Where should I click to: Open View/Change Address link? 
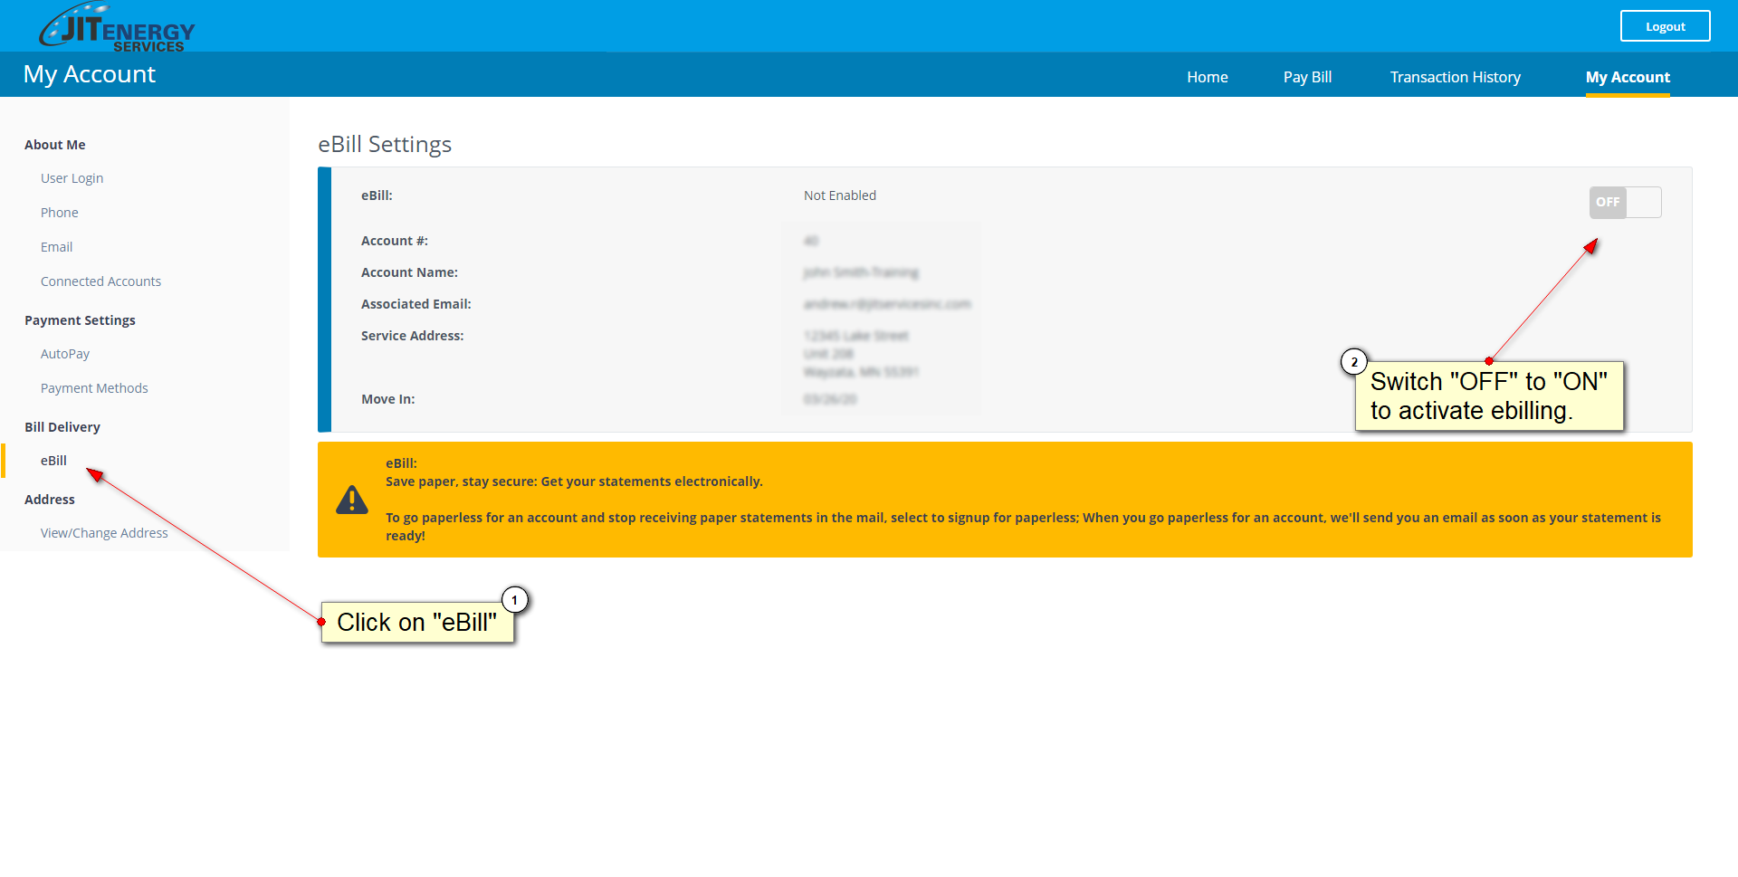104,533
